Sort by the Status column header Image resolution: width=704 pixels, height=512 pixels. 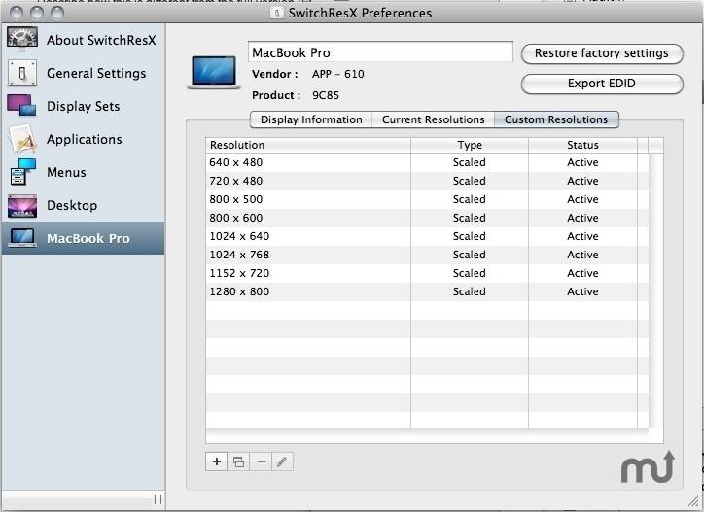(582, 145)
